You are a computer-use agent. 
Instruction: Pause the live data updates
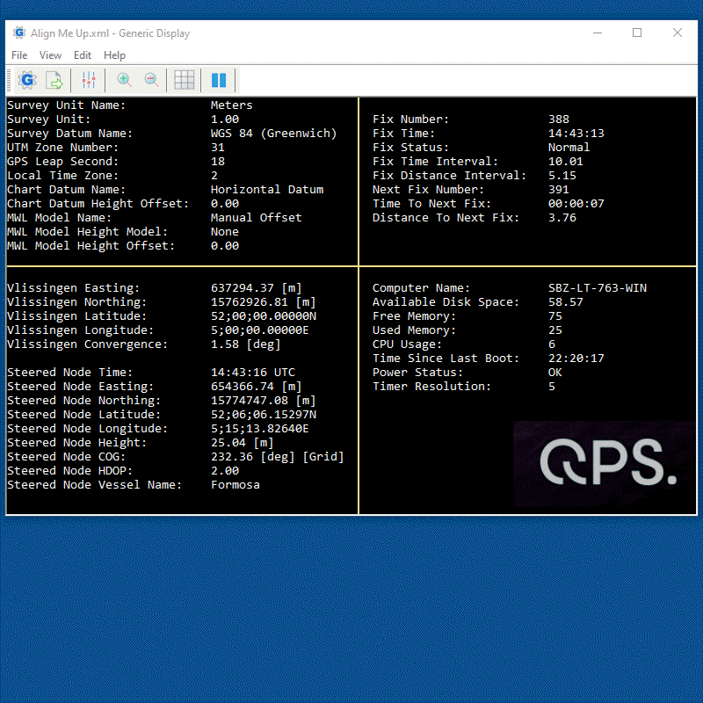218,79
